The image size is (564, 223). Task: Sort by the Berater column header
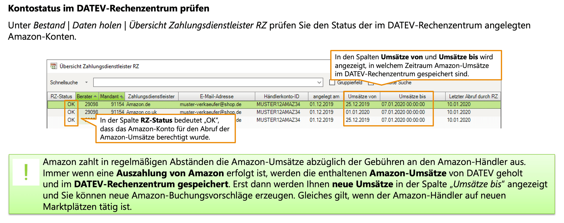(x=87, y=96)
